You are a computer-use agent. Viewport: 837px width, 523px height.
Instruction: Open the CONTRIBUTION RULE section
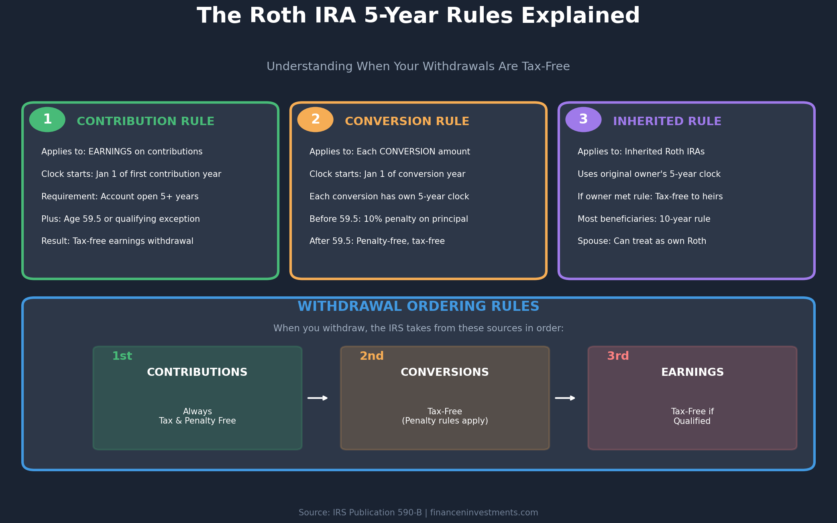click(x=146, y=121)
